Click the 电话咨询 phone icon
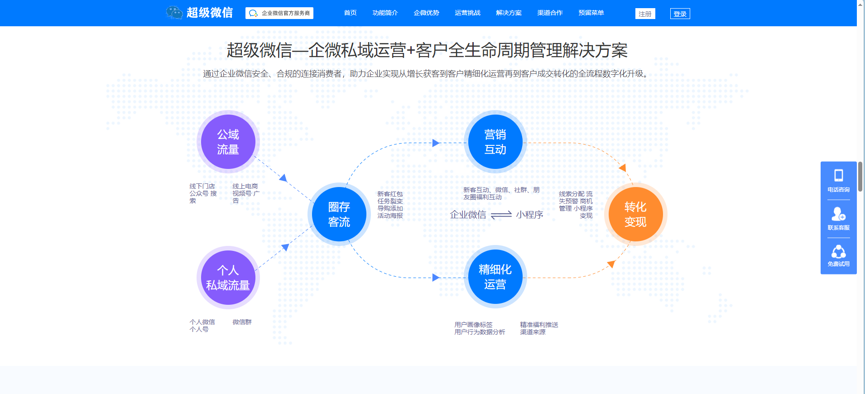This screenshot has width=865, height=394. [x=838, y=176]
